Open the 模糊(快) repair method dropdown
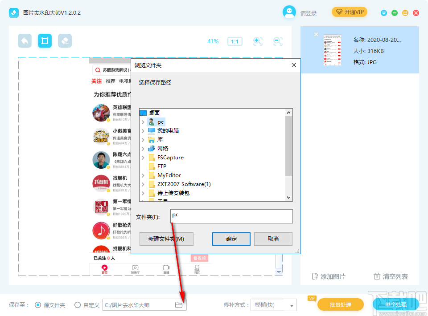Image resolution: width=428 pixels, height=316 pixels. pyautogui.click(x=274, y=304)
